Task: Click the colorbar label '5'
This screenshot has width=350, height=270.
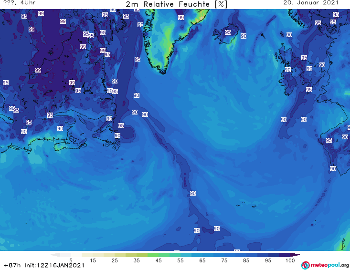Action: 71,260
